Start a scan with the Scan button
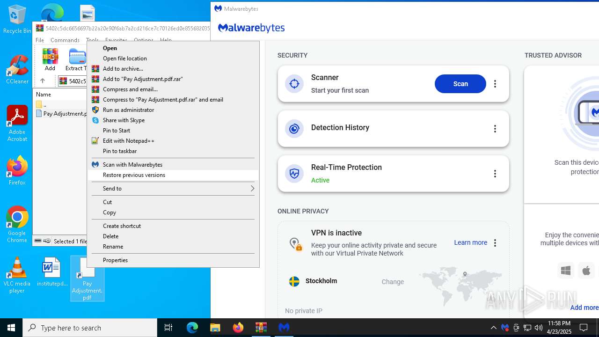Viewport: 599px width, 337px height. click(460, 84)
